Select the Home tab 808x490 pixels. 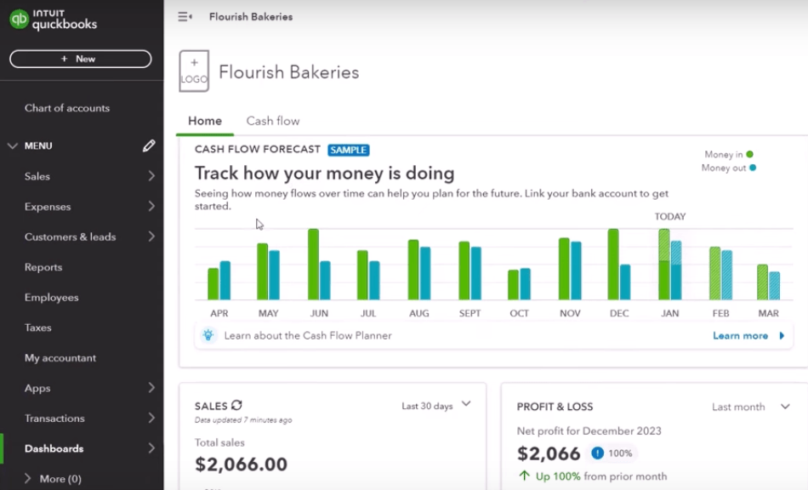point(204,121)
